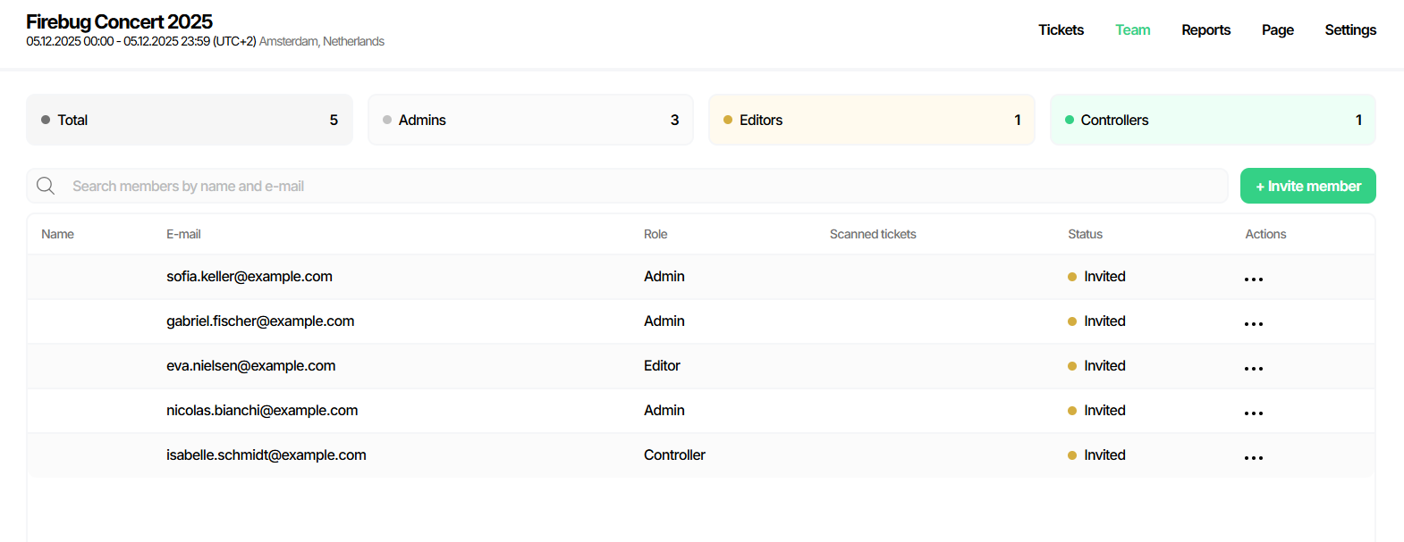Click the Role column header
The width and height of the screenshot is (1404, 542).
point(655,234)
